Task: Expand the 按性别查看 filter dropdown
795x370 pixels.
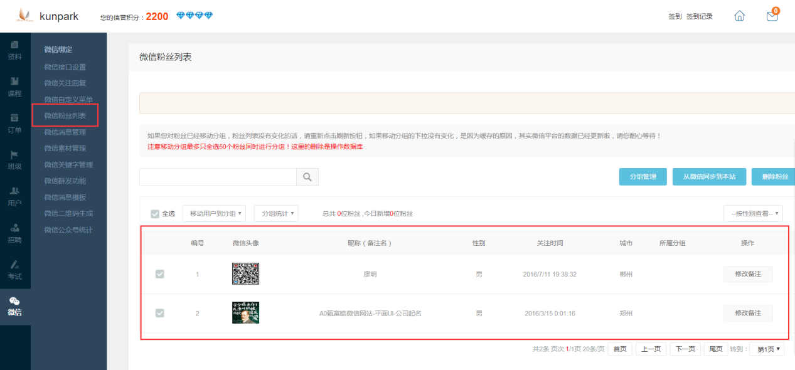Action: coord(753,213)
